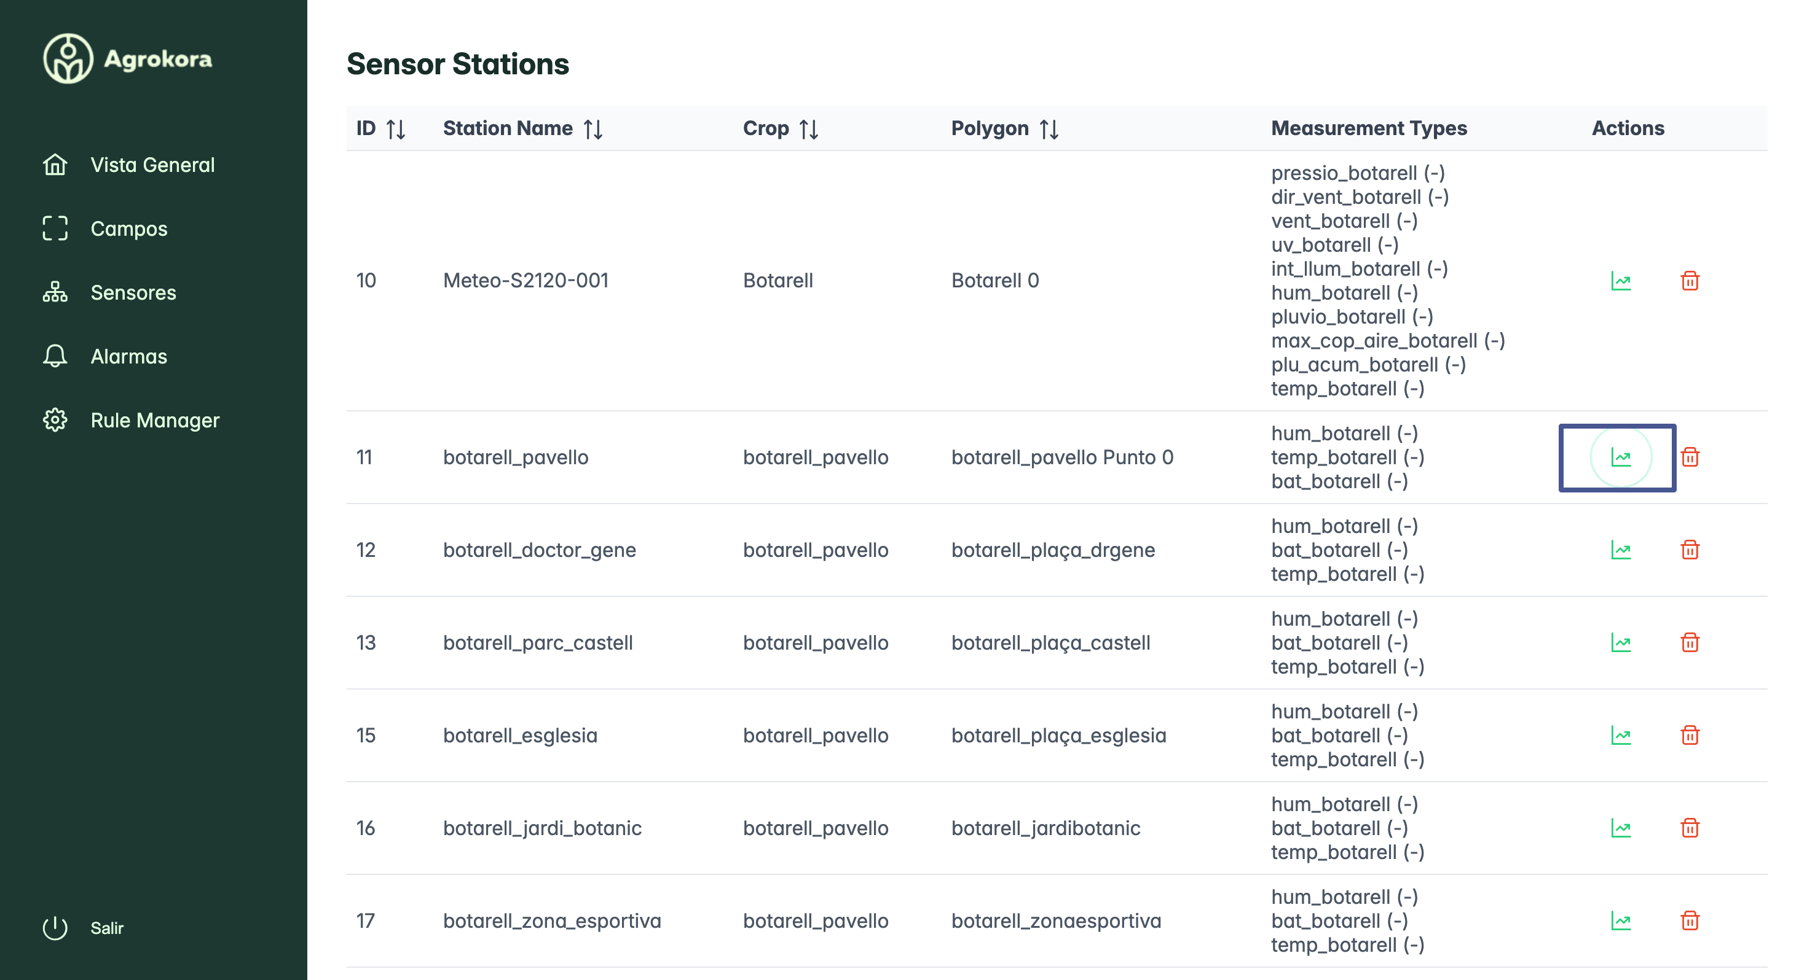
Task: Toggle sorting on the ID column
Action: [x=395, y=128]
